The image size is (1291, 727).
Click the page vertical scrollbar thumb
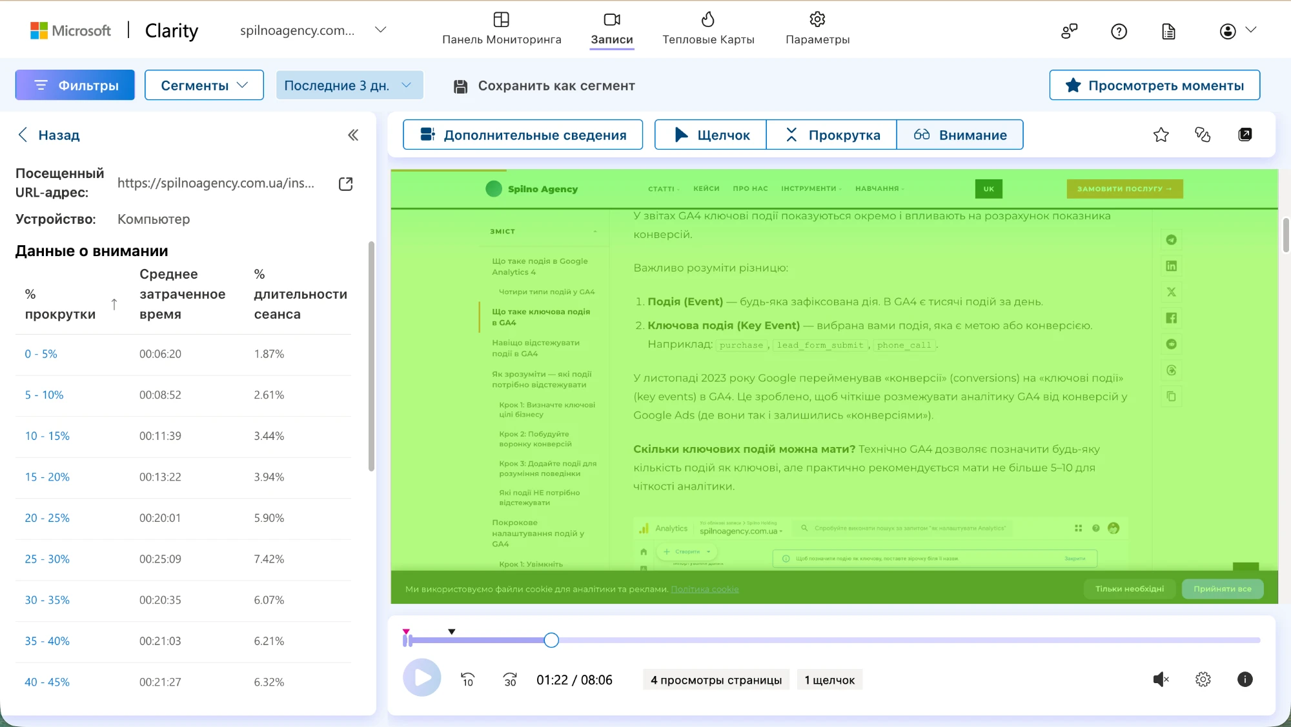point(1286,235)
